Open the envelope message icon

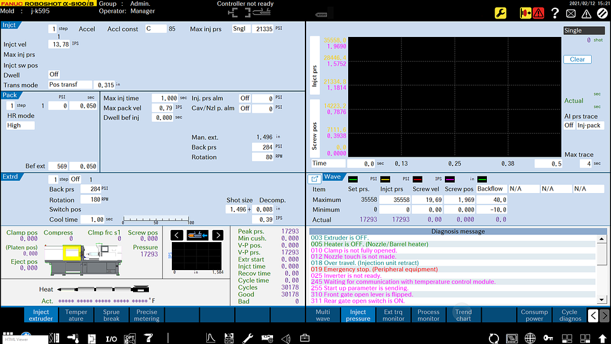point(571,13)
